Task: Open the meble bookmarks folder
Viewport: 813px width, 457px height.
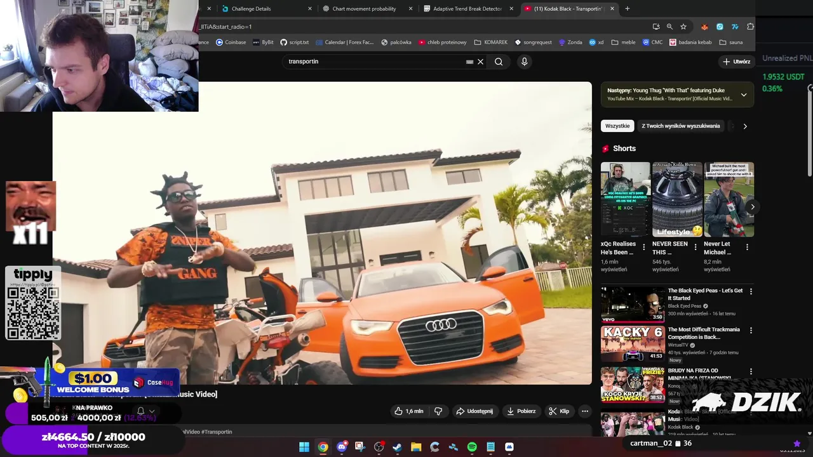Action: coord(624,43)
